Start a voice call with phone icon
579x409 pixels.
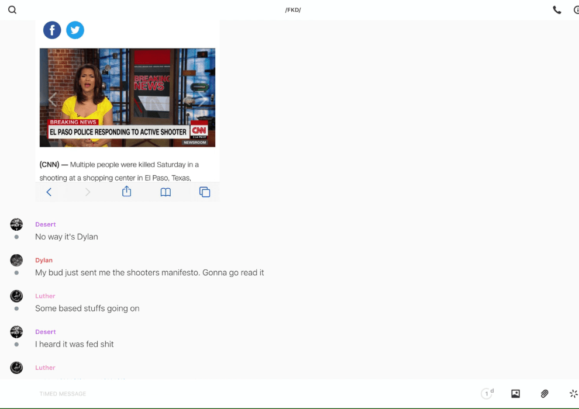[x=557, y=10]
